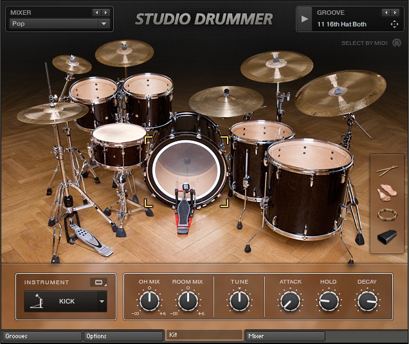This screenshot has height=344, width=409.
Task: Switch to the Kit tab
Action: (x=204, y=335)
